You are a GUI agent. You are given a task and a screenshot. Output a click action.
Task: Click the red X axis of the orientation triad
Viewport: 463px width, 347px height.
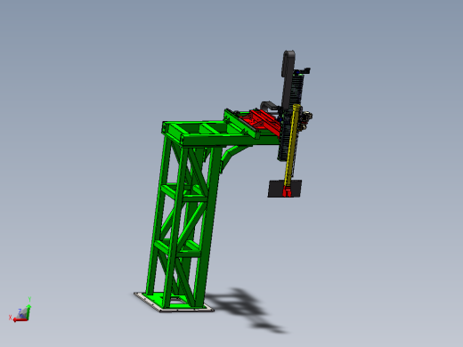20,320
